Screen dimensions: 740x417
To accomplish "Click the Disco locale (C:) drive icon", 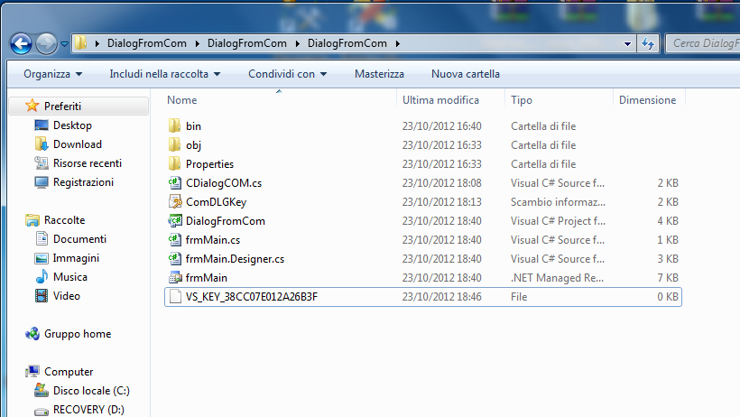I will point(41,391).
